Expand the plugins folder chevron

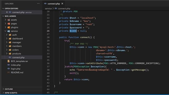coord(5,27)
